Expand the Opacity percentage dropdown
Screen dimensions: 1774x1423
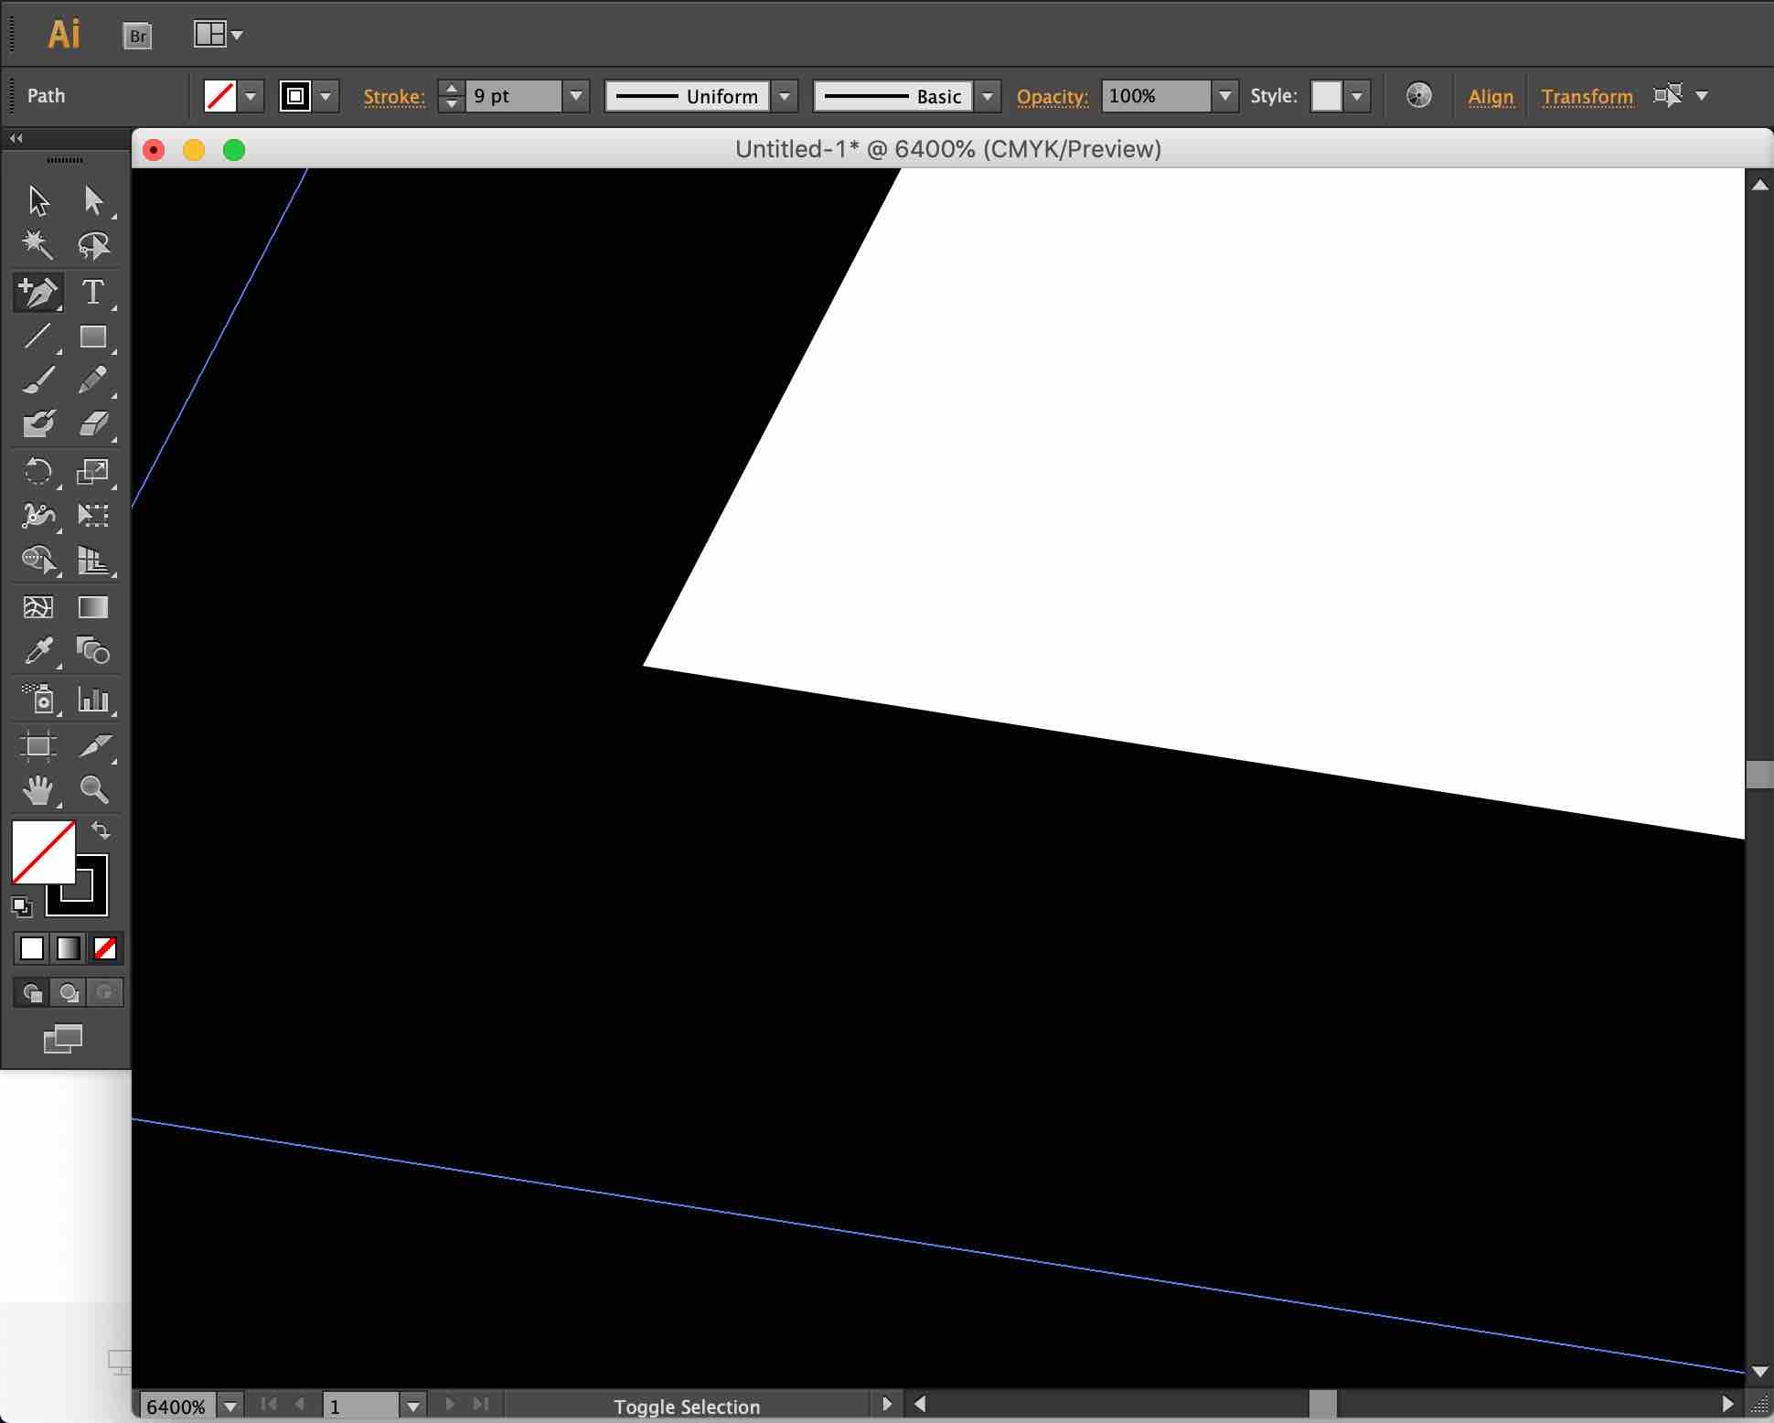coord(1224,96)
